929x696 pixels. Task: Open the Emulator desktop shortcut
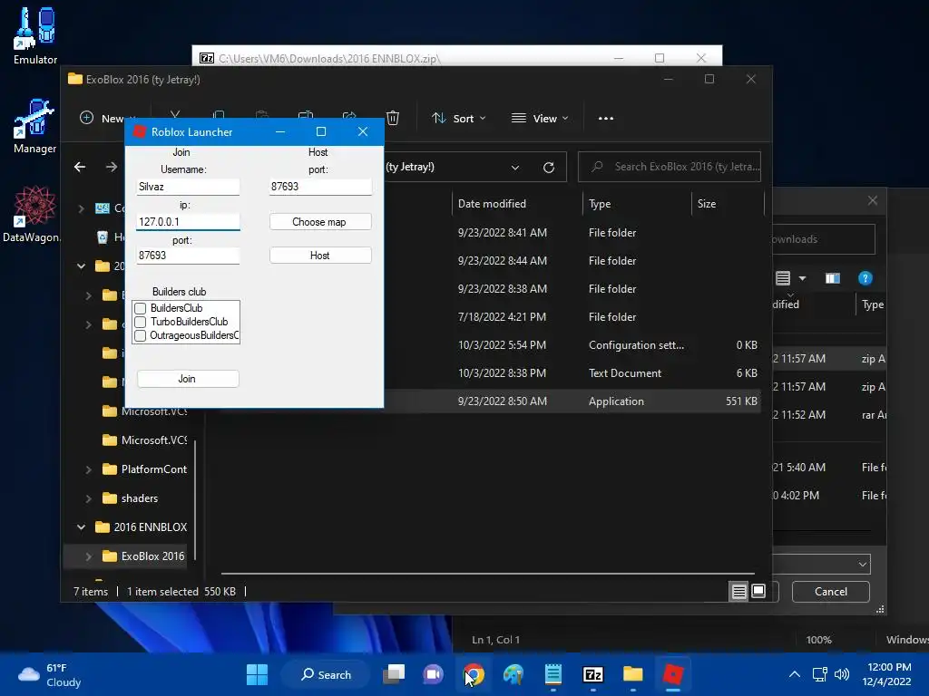[x=35, y=35]
